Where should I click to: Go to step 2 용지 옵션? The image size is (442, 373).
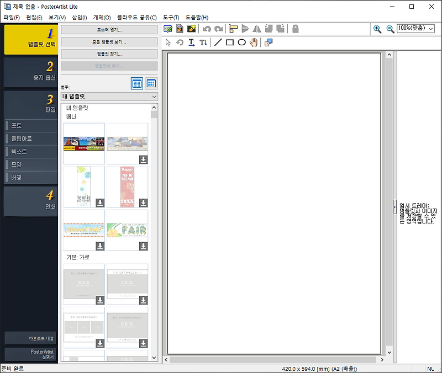coord(31,72)
